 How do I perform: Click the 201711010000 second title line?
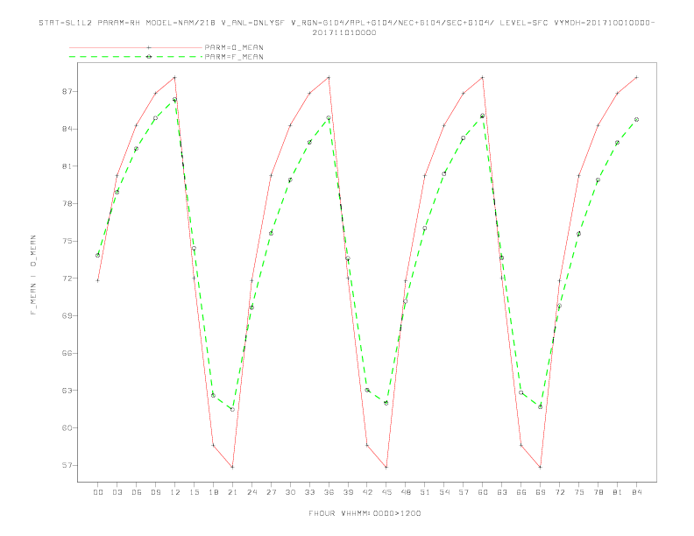(x=344, y=32)
